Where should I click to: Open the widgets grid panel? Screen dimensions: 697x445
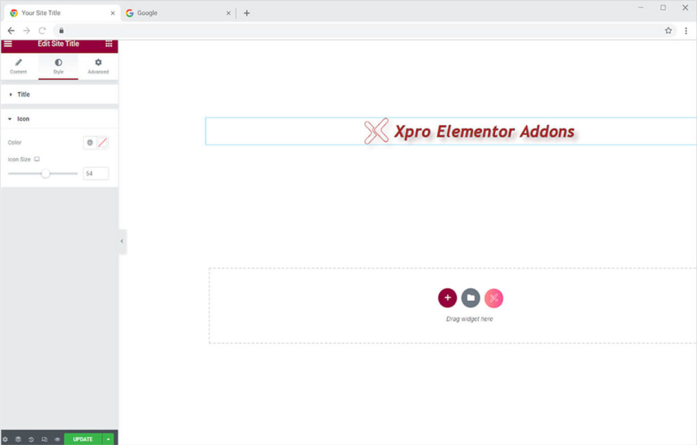click(109, 44)
